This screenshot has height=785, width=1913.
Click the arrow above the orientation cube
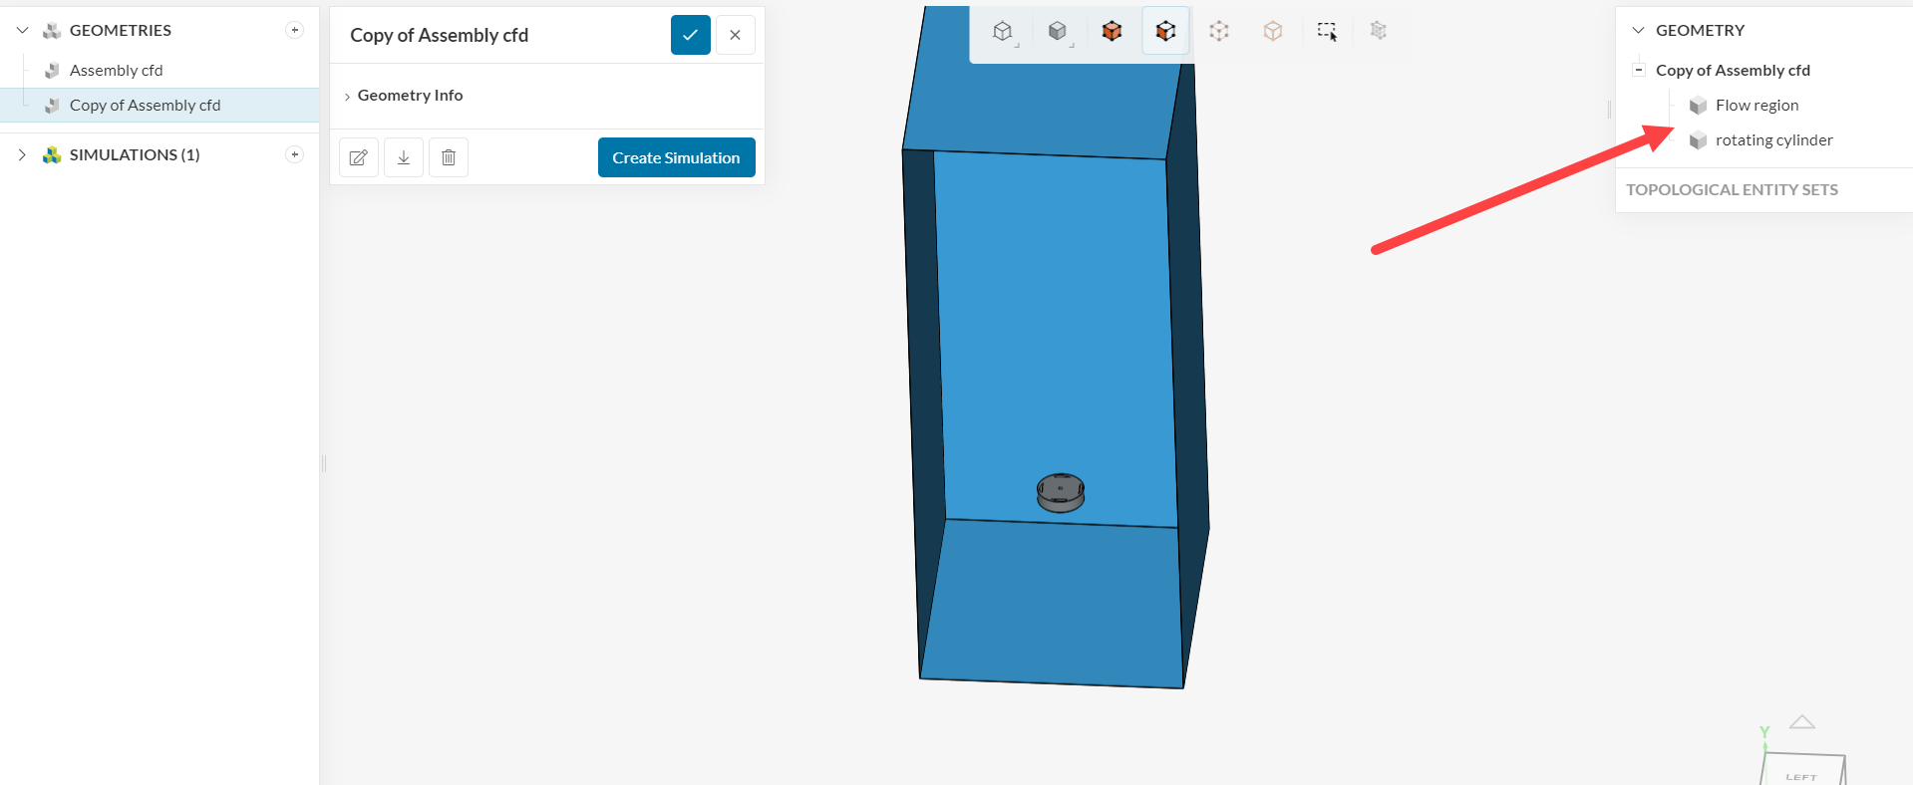click(1802, 722)
